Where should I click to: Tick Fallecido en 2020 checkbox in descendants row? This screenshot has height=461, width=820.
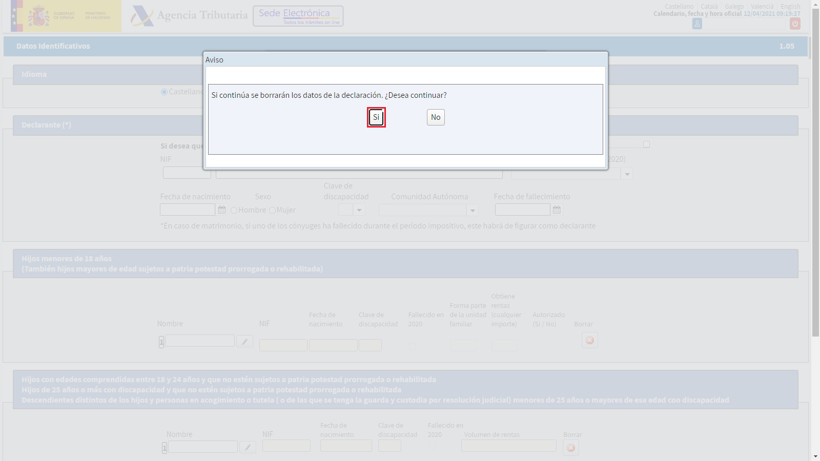tap(432, 446)
